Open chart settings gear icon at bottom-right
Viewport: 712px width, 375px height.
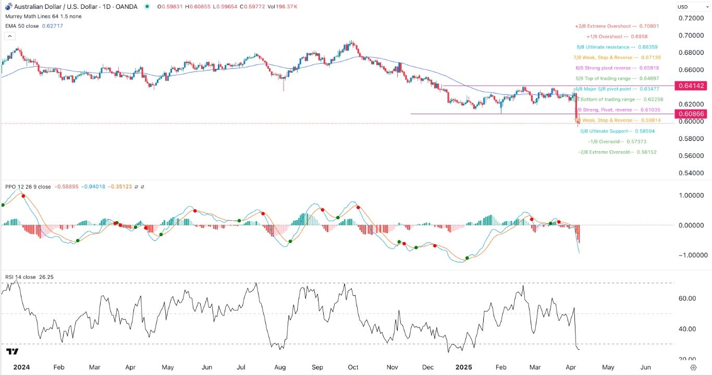[693, 367]
